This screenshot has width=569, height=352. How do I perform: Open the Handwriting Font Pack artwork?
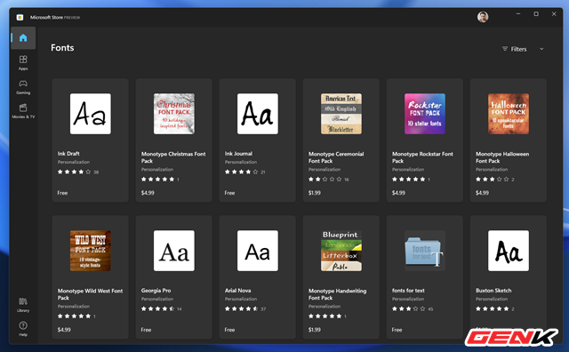tap(341, 251)
